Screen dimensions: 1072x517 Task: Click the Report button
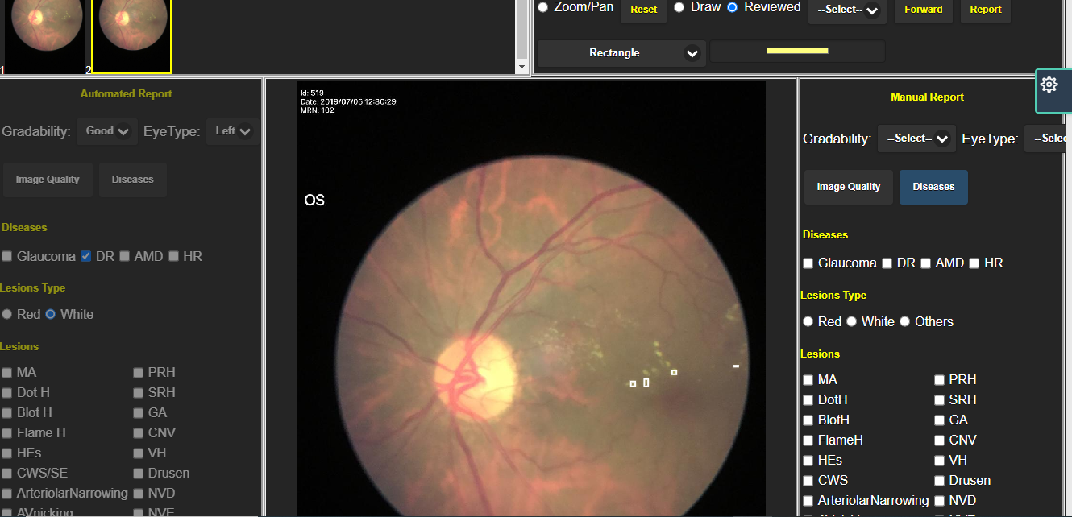point(985,10)
